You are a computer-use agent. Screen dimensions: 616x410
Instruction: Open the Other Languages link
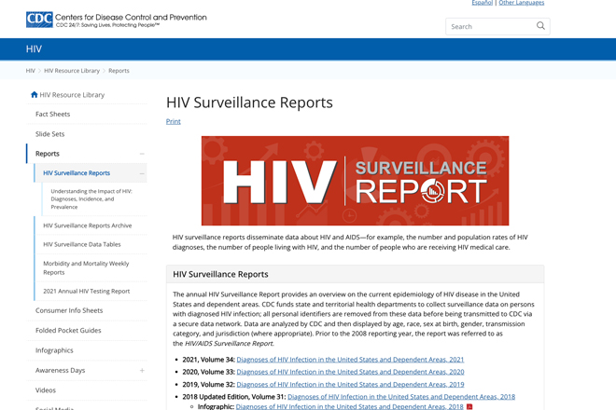point(522,3)
